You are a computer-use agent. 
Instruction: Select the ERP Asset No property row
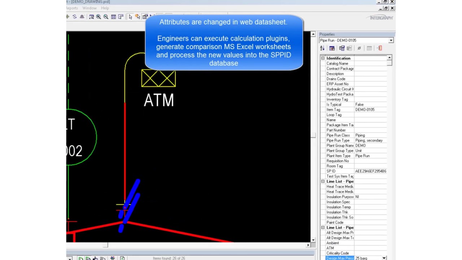[x=353, y=84]
